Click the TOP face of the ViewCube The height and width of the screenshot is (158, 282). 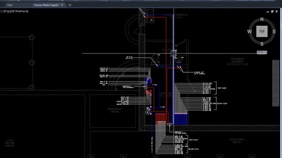pos(262,31)
